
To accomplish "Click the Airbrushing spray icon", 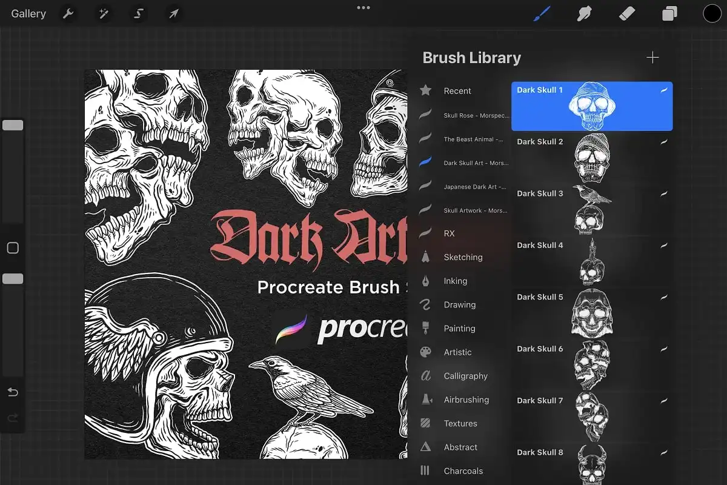I will coord(426,400).
